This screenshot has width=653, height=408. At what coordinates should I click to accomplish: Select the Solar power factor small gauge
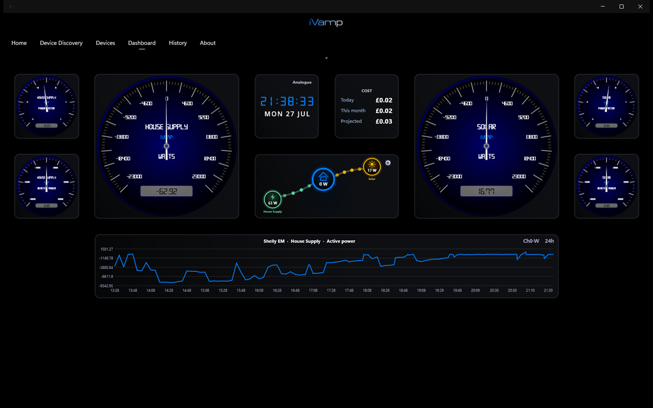[x=607, y=106]
